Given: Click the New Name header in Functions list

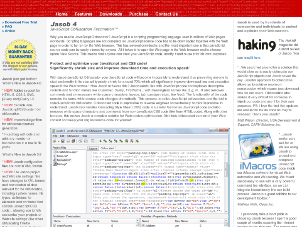Looking at the screenshot, I should [98, 221].
